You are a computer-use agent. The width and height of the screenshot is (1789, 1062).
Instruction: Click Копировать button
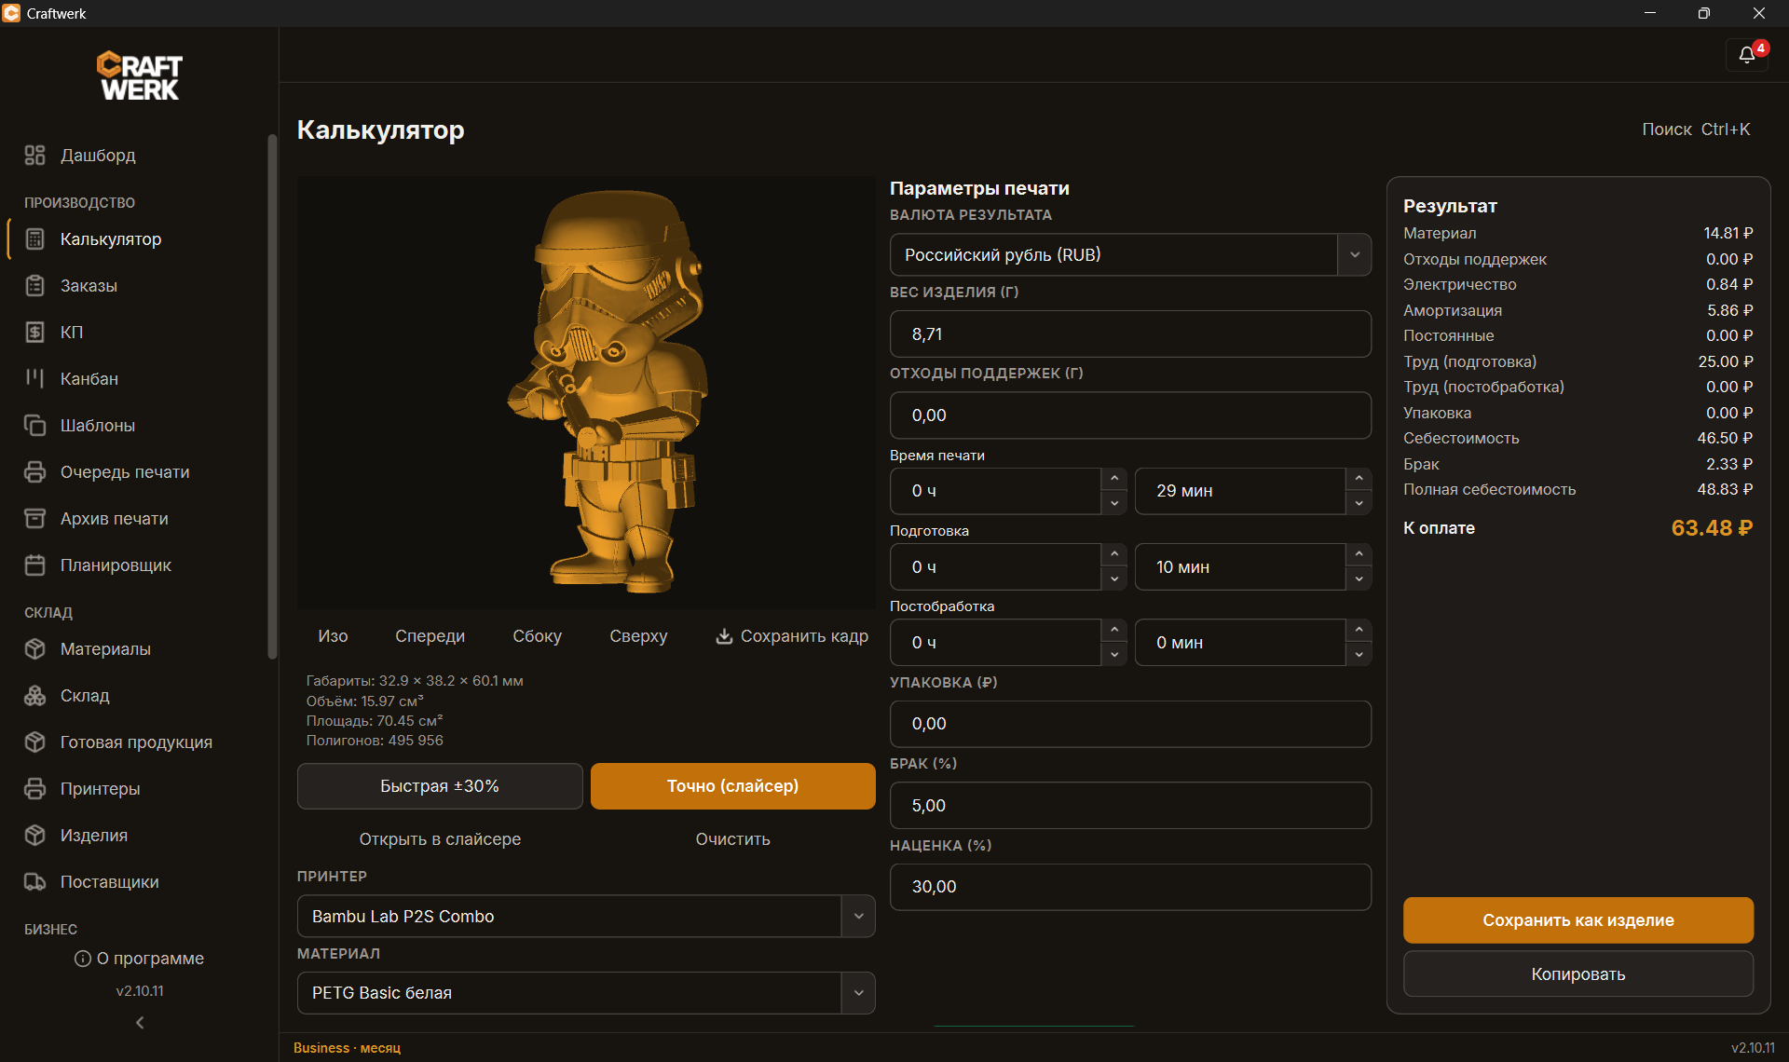[1578, 974]
